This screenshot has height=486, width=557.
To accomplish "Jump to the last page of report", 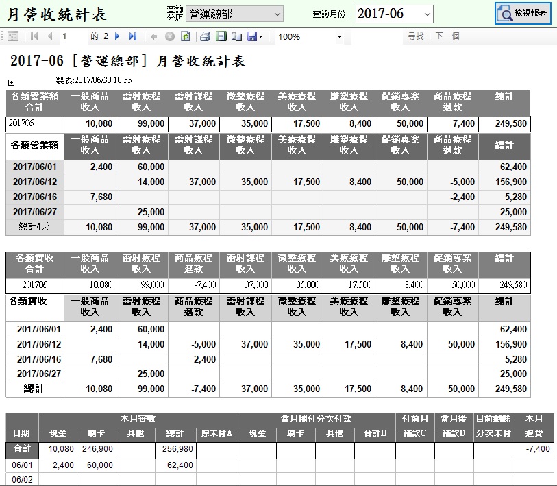I will tap(132, 36).
